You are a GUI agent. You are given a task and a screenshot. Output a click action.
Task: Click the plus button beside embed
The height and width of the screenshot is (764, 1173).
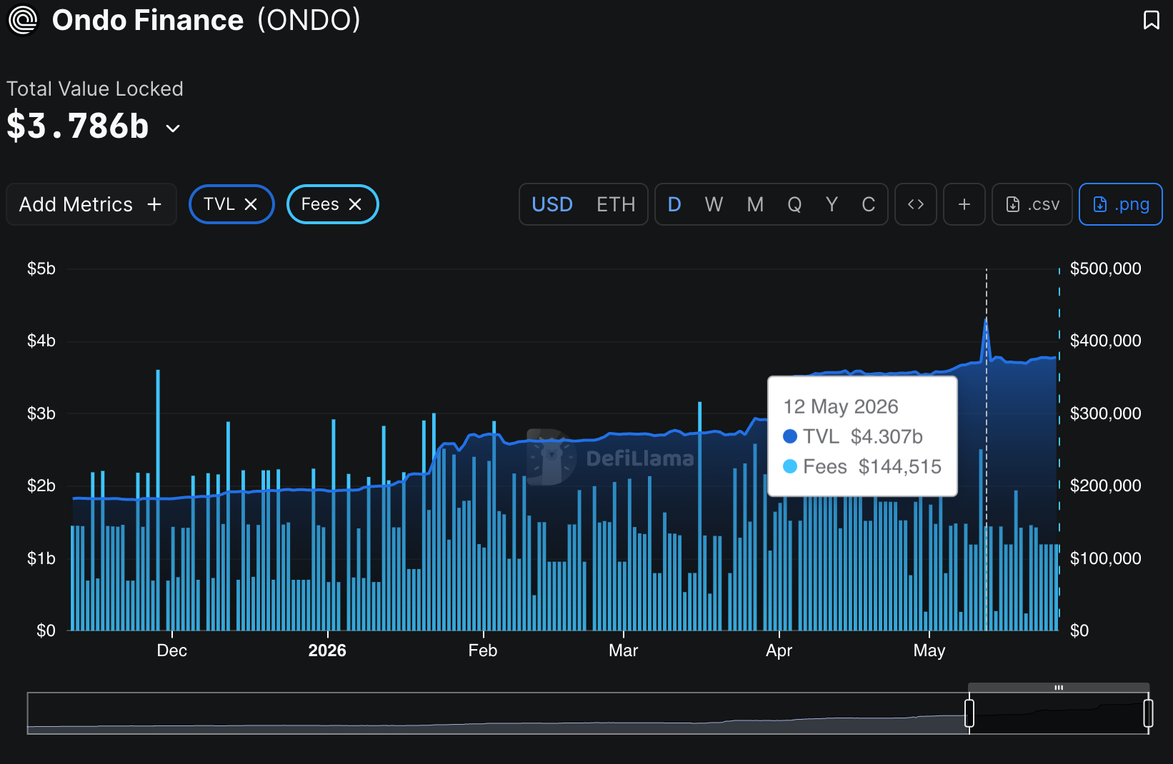(964, 205)
